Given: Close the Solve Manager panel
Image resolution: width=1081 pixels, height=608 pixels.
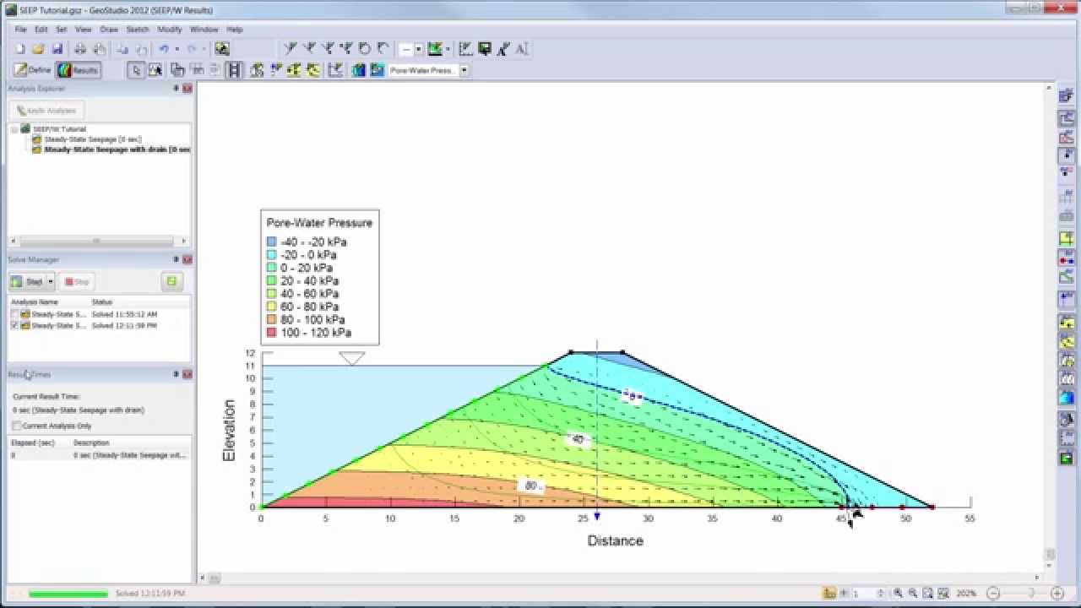Looking at the screenshot, I should 187,259.
